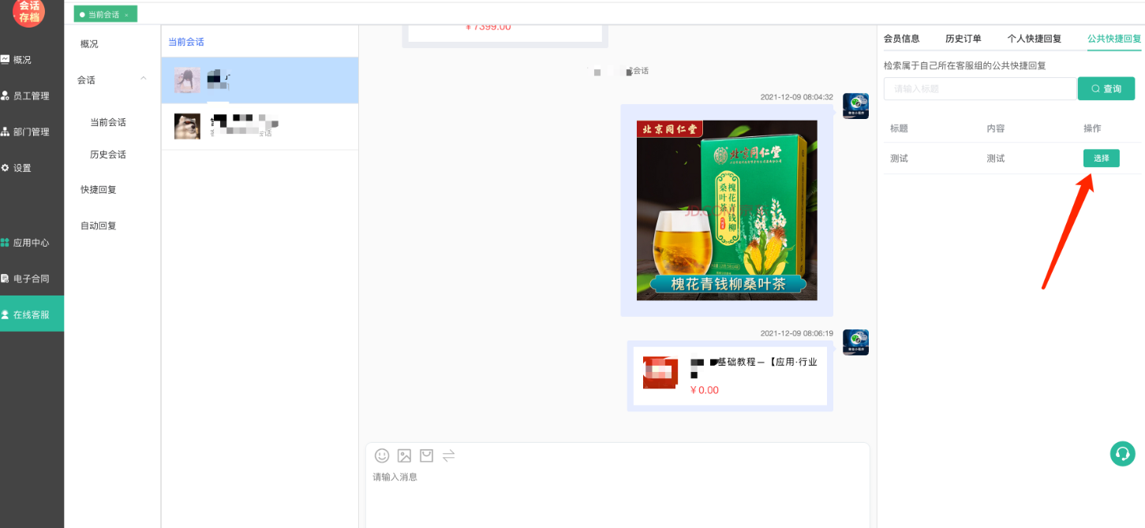
Task: Open the emoji picker in message box
Action: (x=382, y=455)
